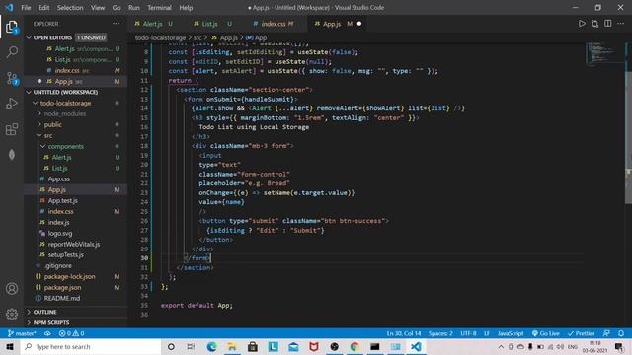The width and height of the screenshot is (632, 355).
Task: Open Microsoft Edge from taskbar
Action: click(x=211, y=346)
